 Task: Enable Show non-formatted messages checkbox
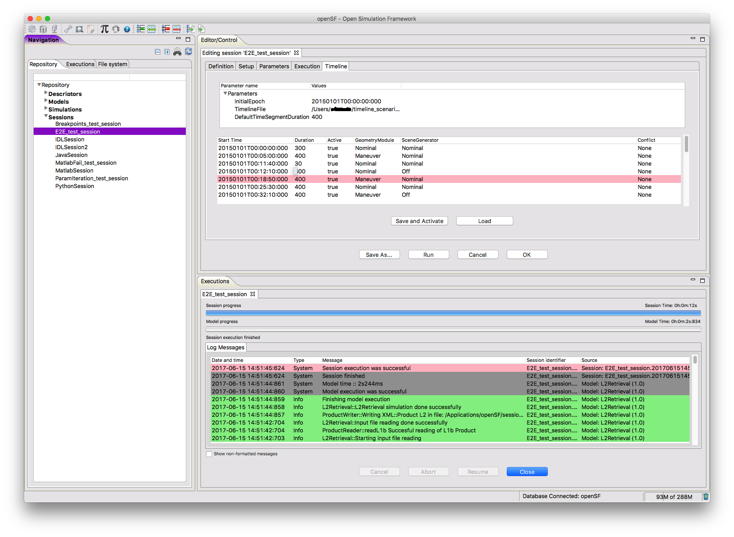(209, 454)
